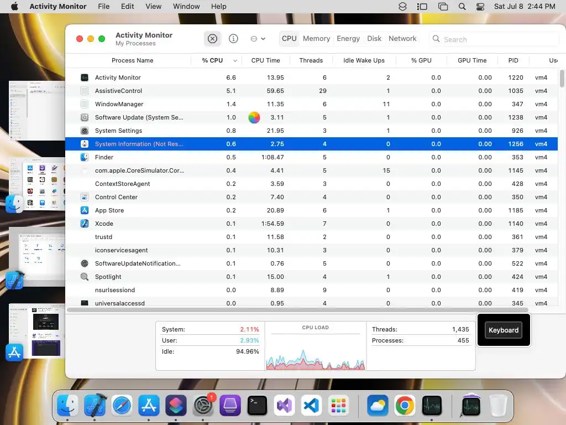The image size is (566, 425).
Task: Open the process Info (i) button
Action: coord(234,39)
